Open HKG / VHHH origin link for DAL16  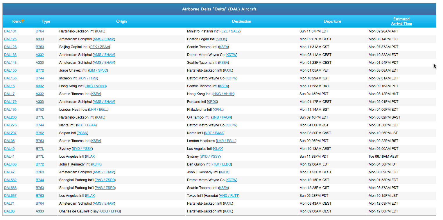click(95, 86)
